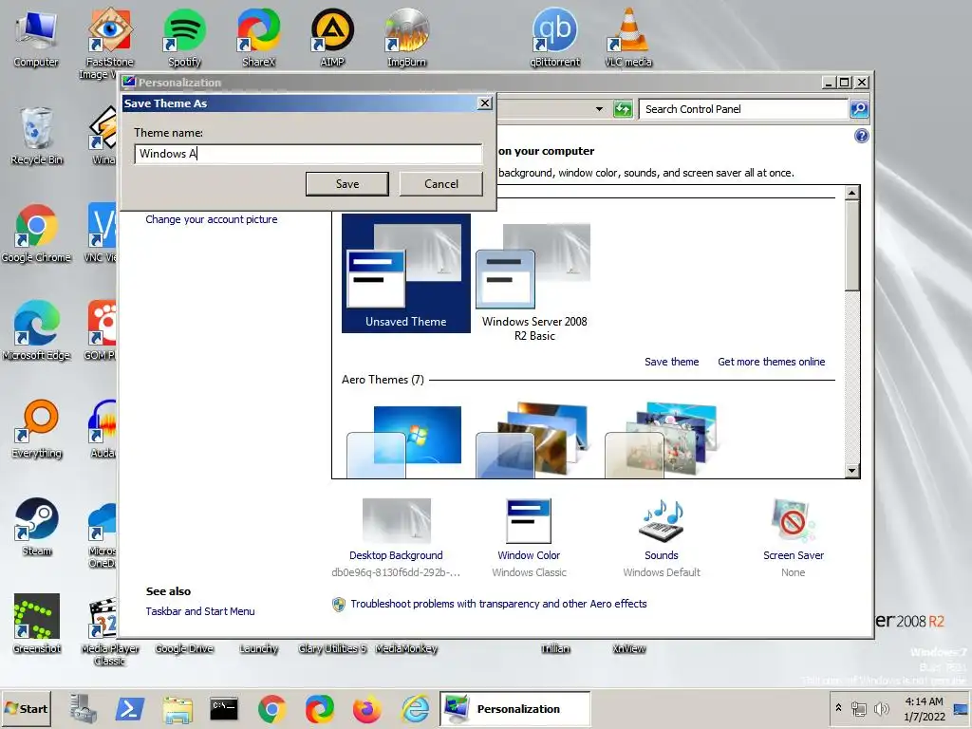
Task: Click the volume speaker tray icon
Action: [880, 708]
